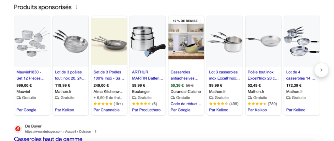Click the Durandal casseroles image with discount
Image resolution: width=334 pixels, height=141 pixels.
tap(186, 42)
